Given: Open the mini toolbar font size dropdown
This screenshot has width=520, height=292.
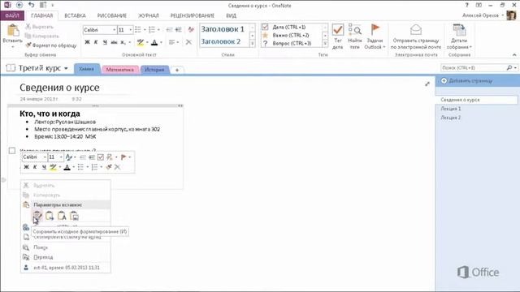Looking at the screenshot, I should coord(61,157).
